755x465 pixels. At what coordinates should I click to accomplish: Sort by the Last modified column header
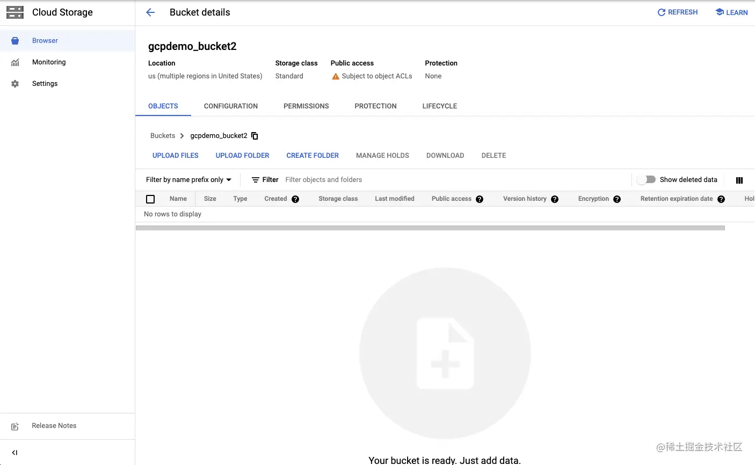395,199
